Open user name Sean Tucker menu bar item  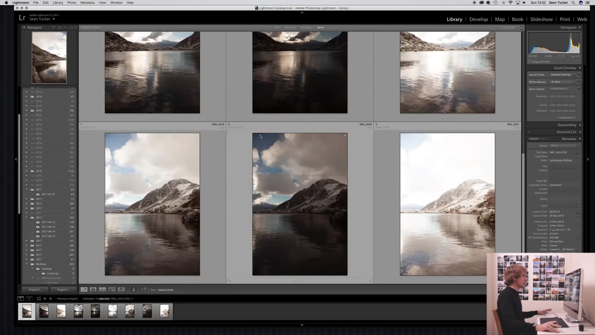pyautogui.click(x=559, y=2)
